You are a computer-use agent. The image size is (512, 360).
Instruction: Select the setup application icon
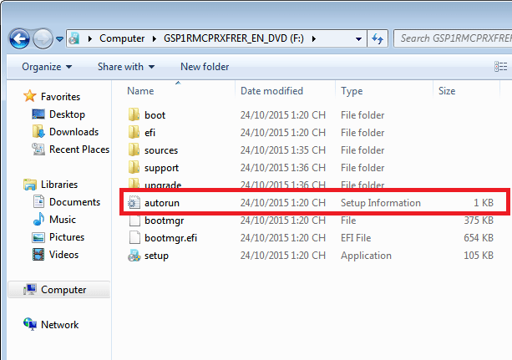(134, 256)
